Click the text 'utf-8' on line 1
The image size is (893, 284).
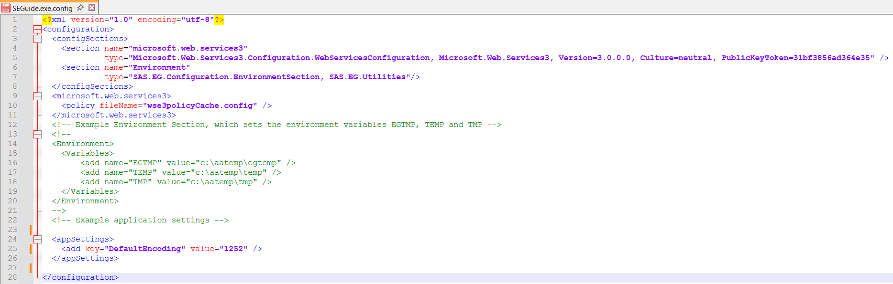198,20
